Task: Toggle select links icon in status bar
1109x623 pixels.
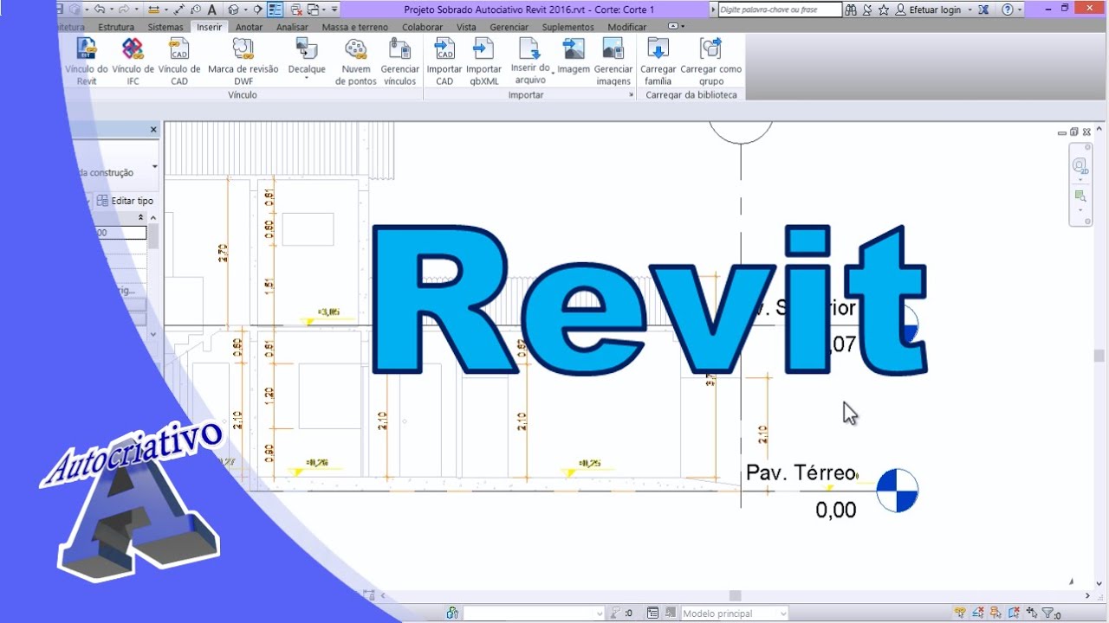Action: pos(960,613)
